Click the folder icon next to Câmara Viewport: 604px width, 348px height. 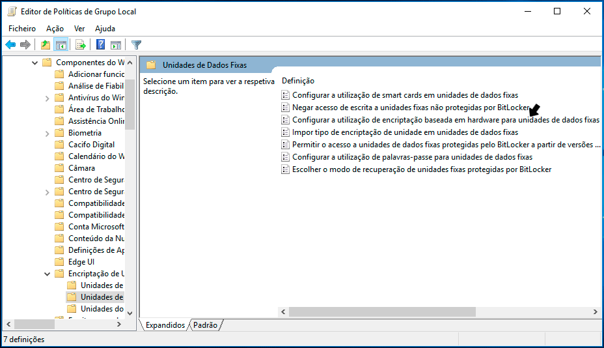(x=59, y=168)
